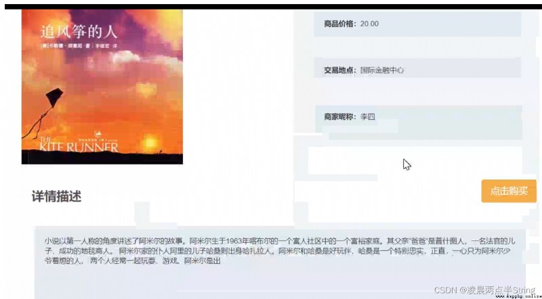The height and width of the screenshot is (299, 542).
Task: Click the empty white box below the merchant row
Action: 415,160
